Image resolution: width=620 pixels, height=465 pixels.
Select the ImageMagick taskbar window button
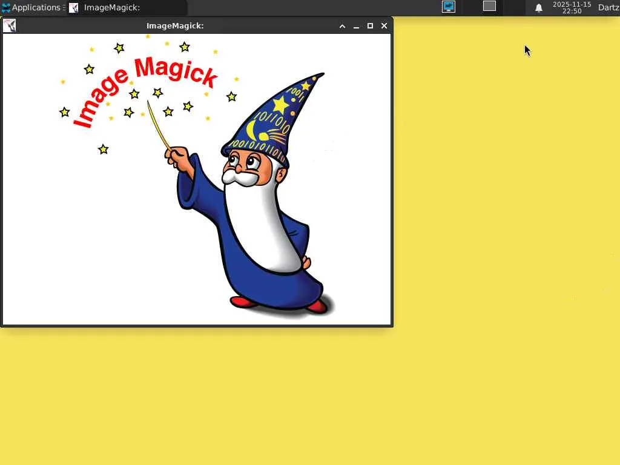[x=127, y=7]
